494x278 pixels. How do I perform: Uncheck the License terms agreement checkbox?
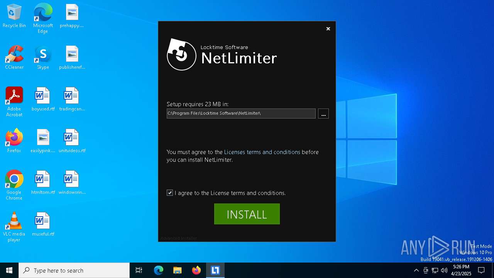pos(170,193)
